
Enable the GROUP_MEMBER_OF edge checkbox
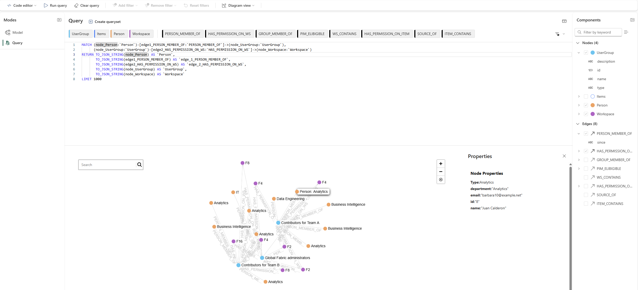(586, 160)
